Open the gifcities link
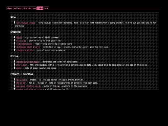 (21, 41)
